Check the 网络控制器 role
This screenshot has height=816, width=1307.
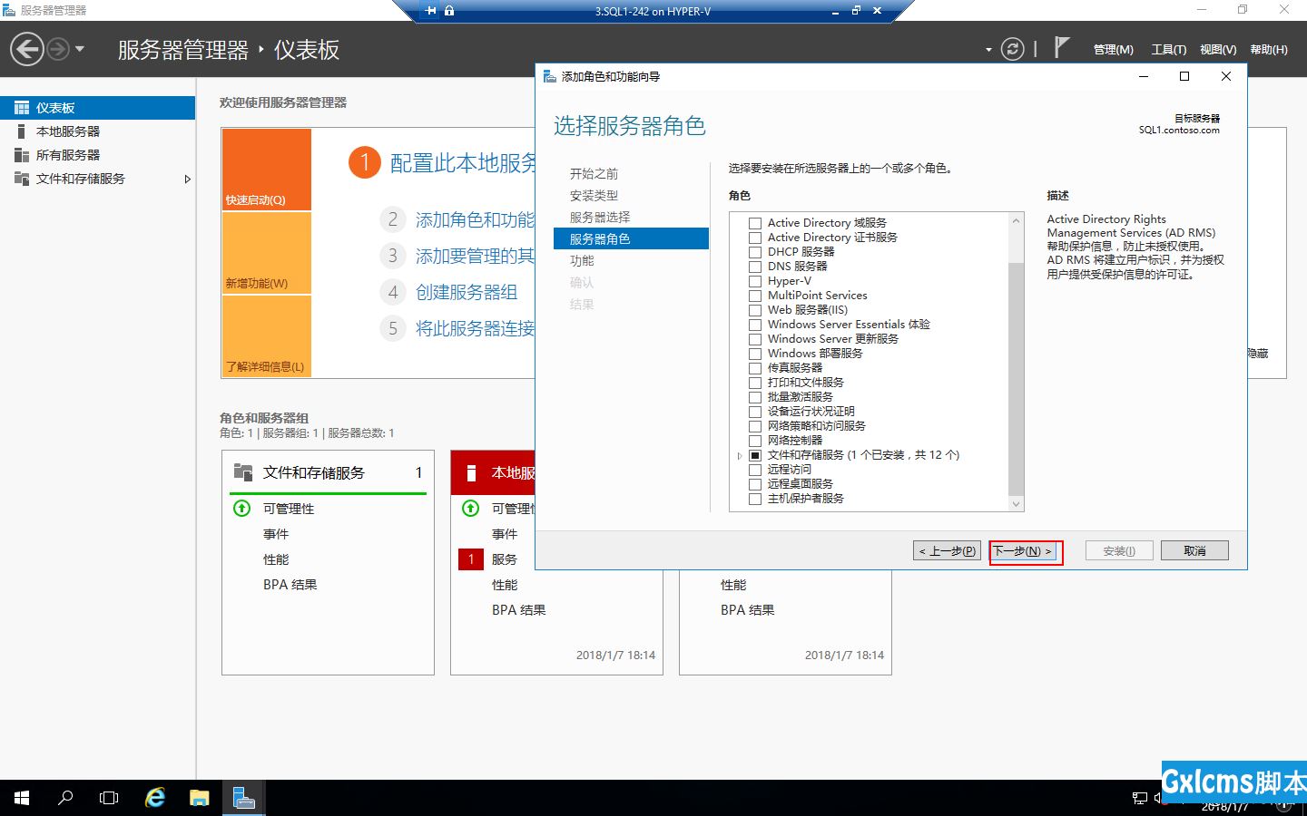755,441
